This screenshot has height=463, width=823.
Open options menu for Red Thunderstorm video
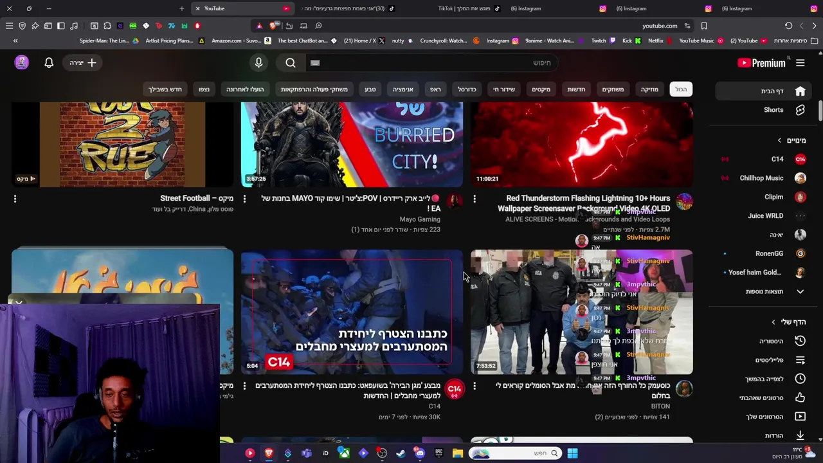click(x=475, y=199)
